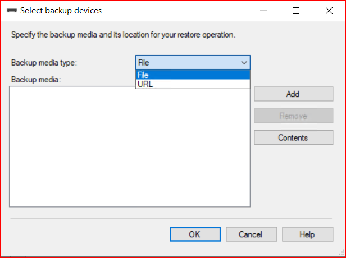This screenshot has height=258, width=346.
Task: Maximize the Select backup devices dialog
Action: pos(296,11)
